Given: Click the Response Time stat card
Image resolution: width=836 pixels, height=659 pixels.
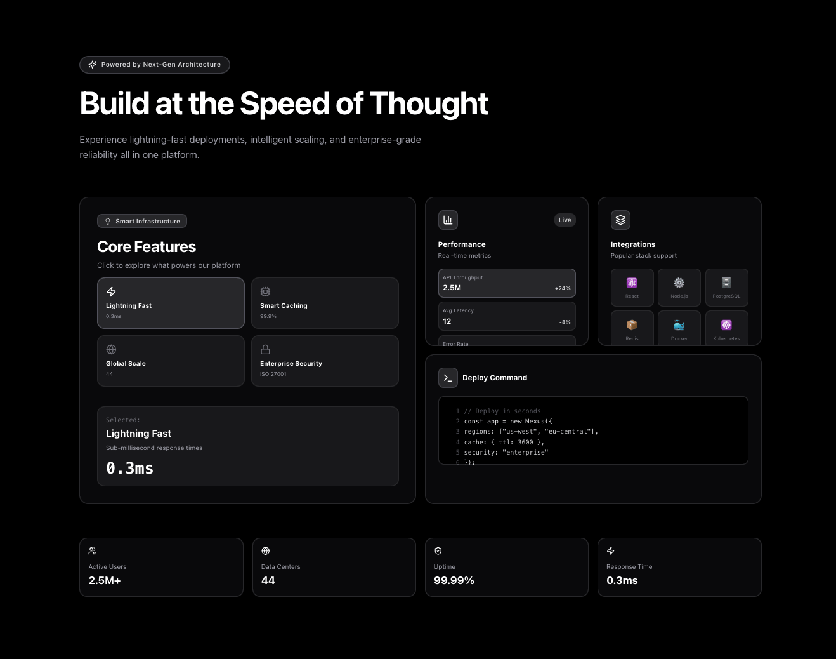Looking at the screenshot, I should pyautogui.click(x=679, y=567).
